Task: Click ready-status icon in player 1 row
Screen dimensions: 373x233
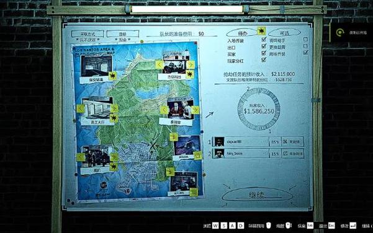Action: point(285,141)
